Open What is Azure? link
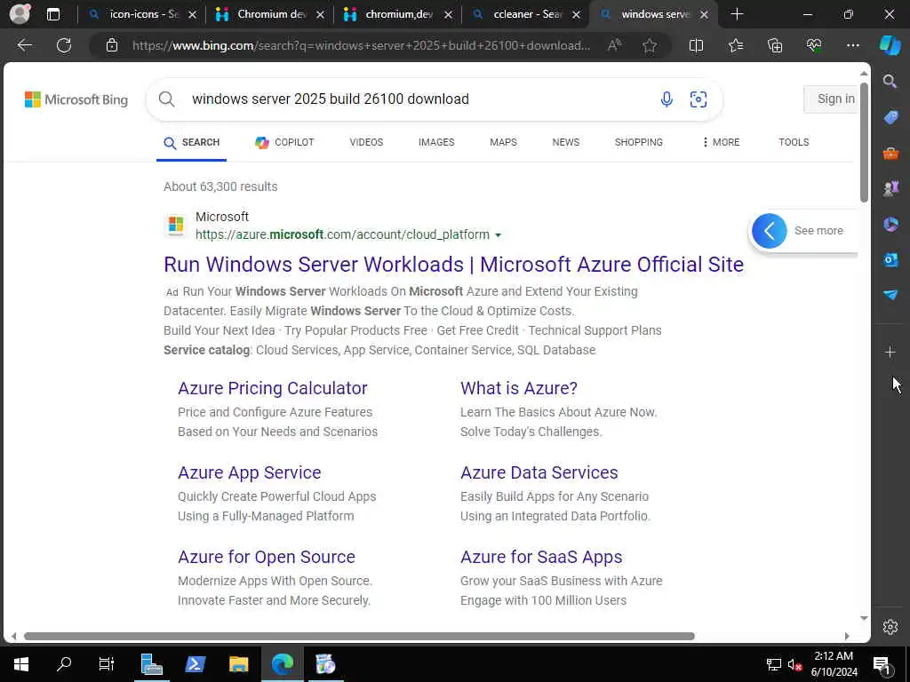 (x=519, y=388)
